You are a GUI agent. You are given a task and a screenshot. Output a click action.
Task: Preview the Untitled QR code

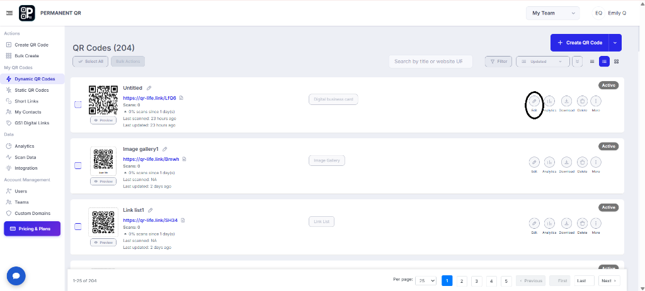click(x=103, y=120)
